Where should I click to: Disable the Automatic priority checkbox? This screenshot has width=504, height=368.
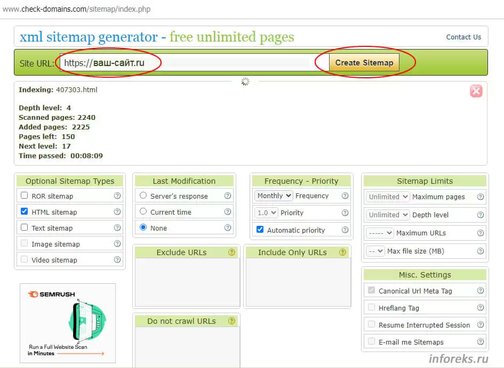[x=260, y=230]
